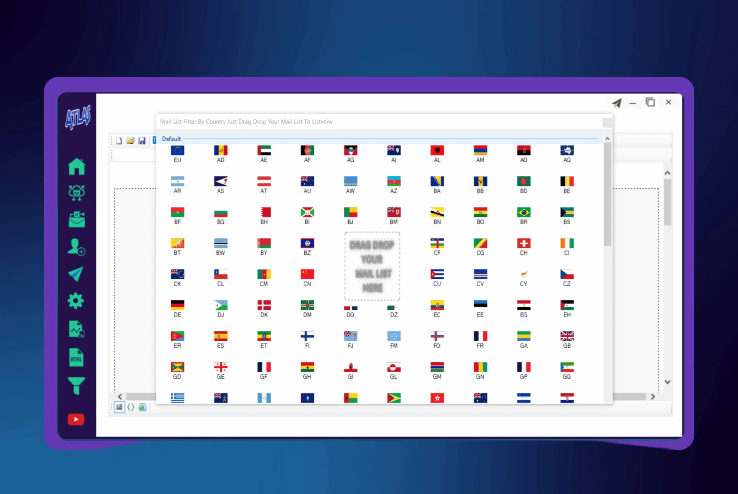
Task: Toggle the design text view button
Action: pos(120,407)
